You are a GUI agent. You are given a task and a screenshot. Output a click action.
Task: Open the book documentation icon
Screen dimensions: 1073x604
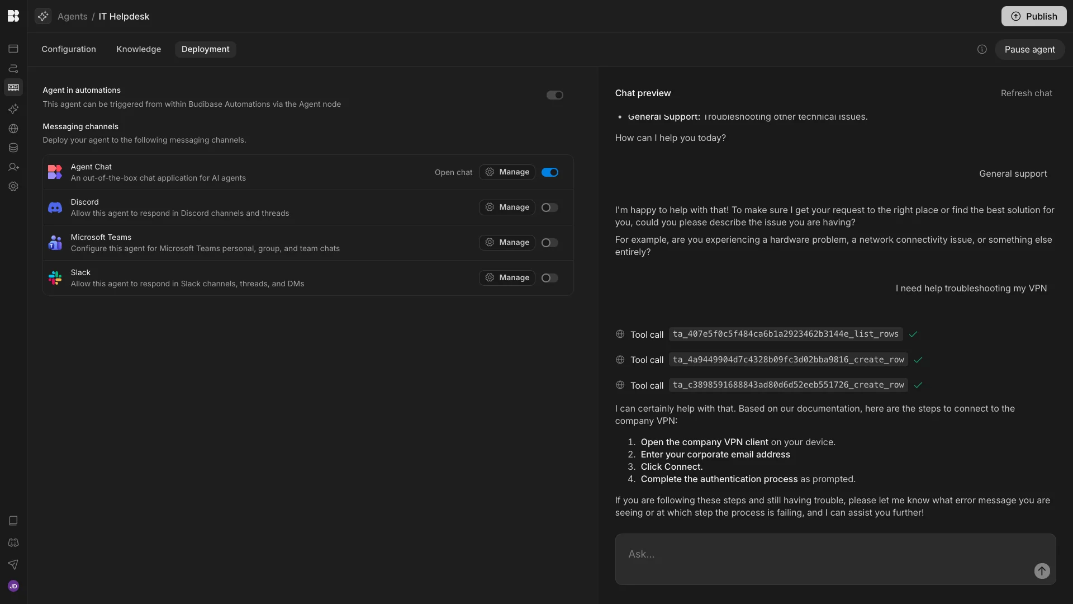click(x=13, y=521)
